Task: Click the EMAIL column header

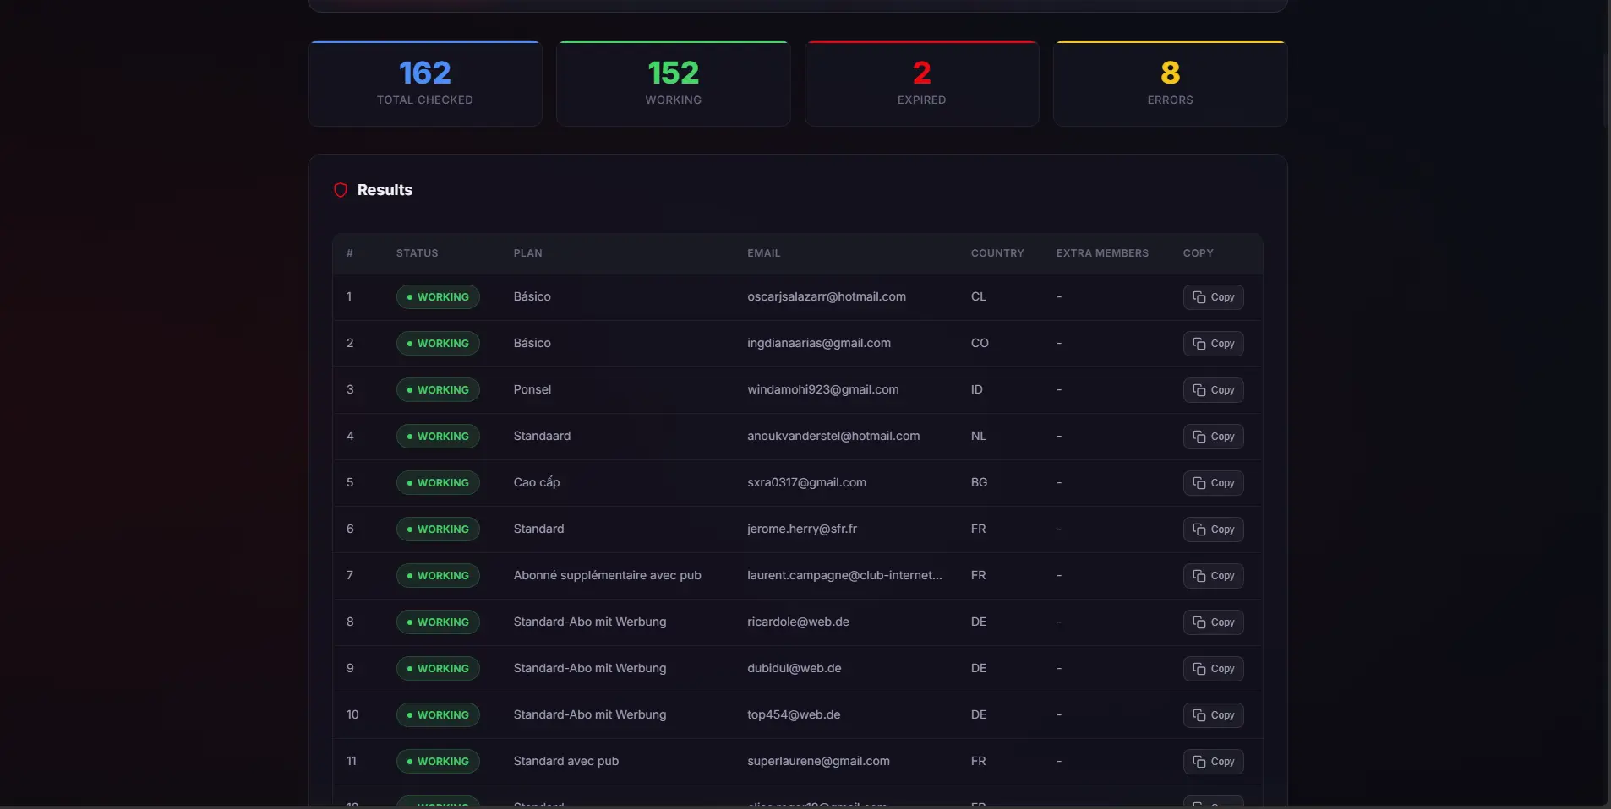Action: [x=764, y=253]
